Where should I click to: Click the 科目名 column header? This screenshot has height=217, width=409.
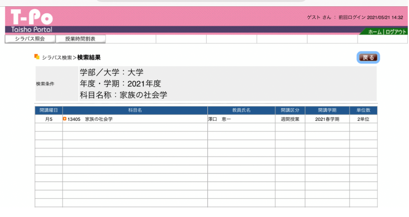pos(135,110)
